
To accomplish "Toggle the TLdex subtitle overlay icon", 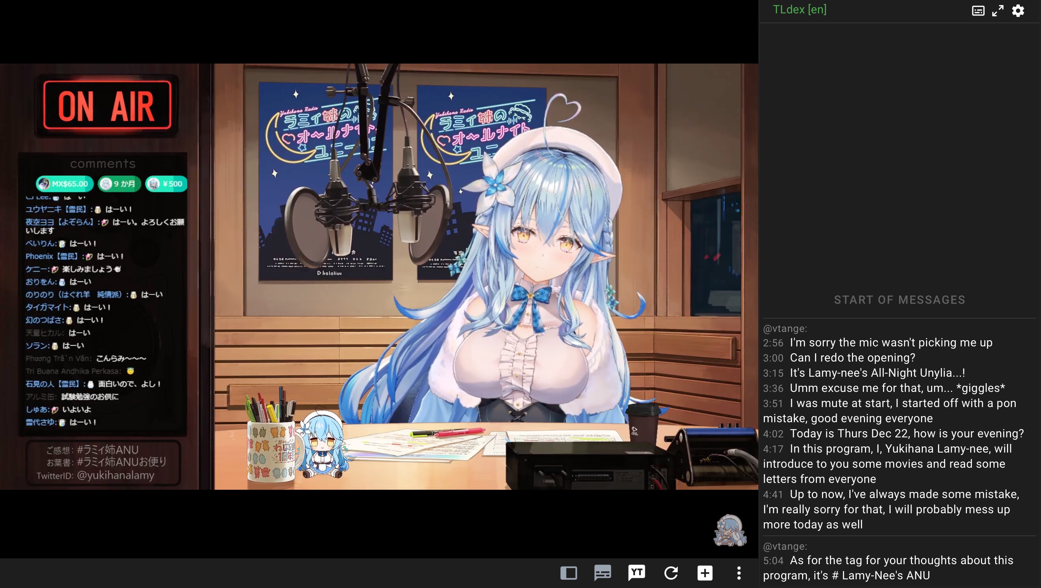I will pyautogui.click(x=978, y=10).
